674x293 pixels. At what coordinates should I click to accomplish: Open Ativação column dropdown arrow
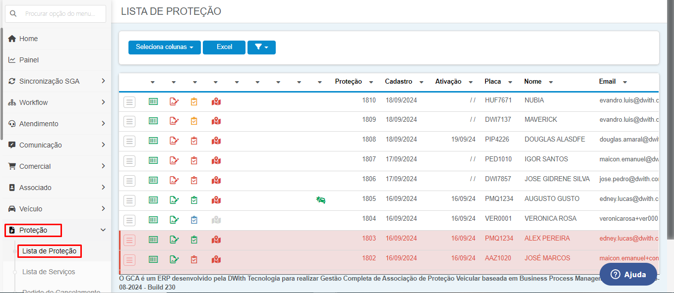coord(471,82)
